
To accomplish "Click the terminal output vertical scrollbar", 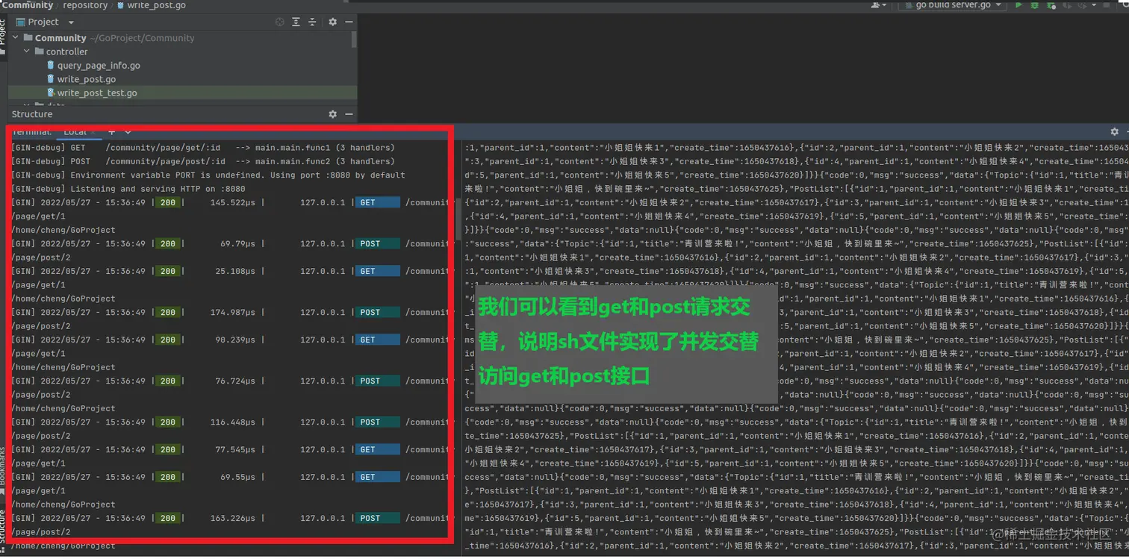I will pos(458,221).
